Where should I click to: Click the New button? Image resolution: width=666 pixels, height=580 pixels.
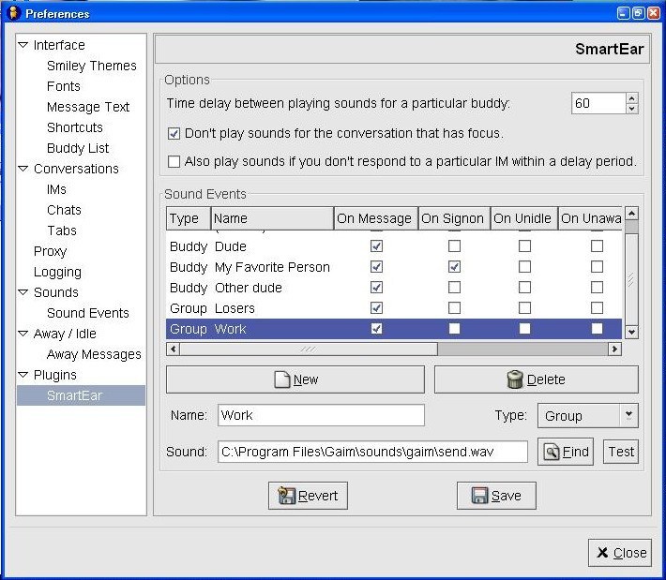pos(295,379)
